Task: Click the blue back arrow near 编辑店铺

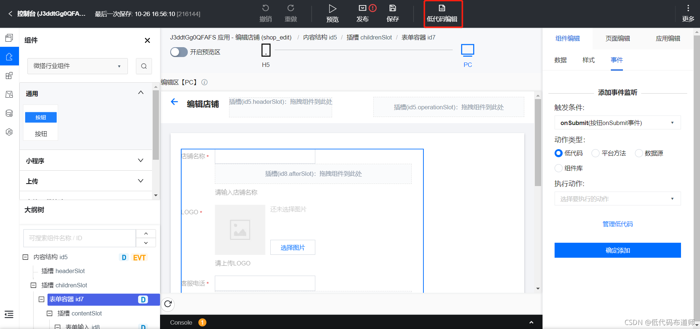Action: pos(174,102)
